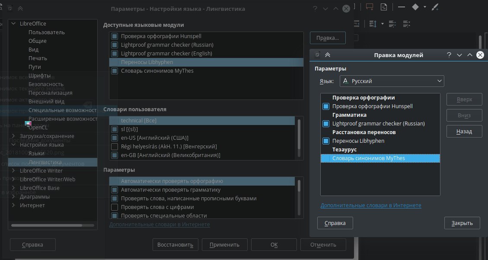Click keep-above arrows in Параметры title bar
The width and height of the screenshot is (488, 260).
click(20, 9)
